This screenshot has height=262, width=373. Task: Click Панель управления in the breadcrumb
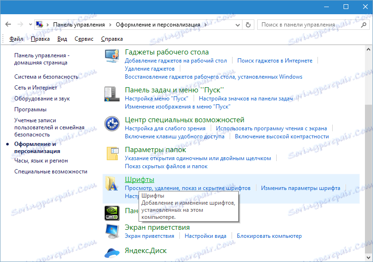(79, 25)
